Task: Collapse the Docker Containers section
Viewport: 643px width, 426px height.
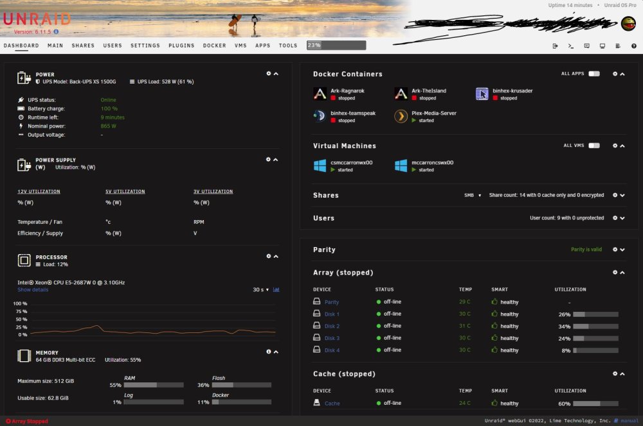Action: tap(622, 74)
